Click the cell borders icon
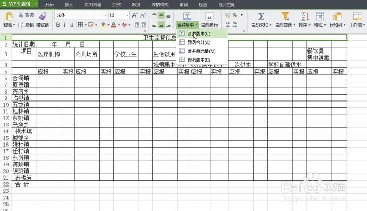Image resolution: width=367 pixels, height=211 pixels. point(80,24)
